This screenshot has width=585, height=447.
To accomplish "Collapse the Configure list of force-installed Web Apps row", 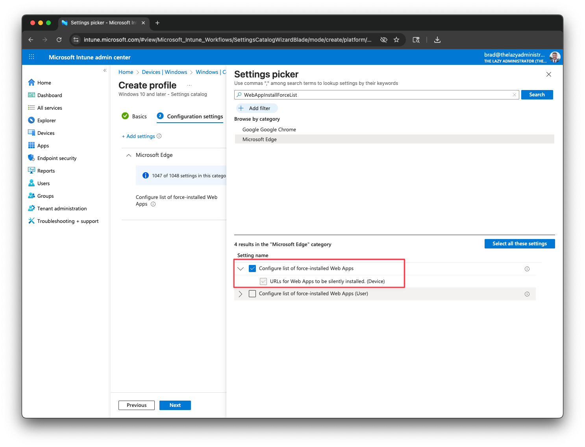I will coord(241,269).
